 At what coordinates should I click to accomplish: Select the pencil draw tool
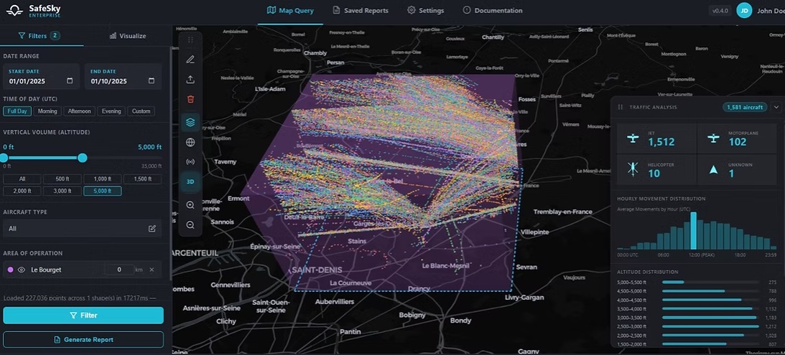click(x=190, y=60)
